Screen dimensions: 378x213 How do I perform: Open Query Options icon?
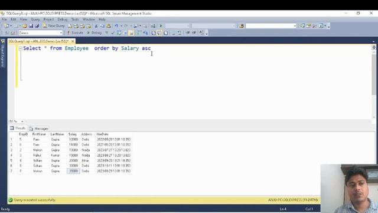coord(125,33)
